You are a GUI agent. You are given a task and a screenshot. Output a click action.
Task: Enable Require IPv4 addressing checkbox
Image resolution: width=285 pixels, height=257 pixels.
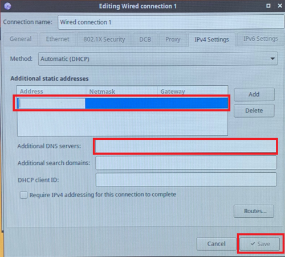tap(23, 195)
